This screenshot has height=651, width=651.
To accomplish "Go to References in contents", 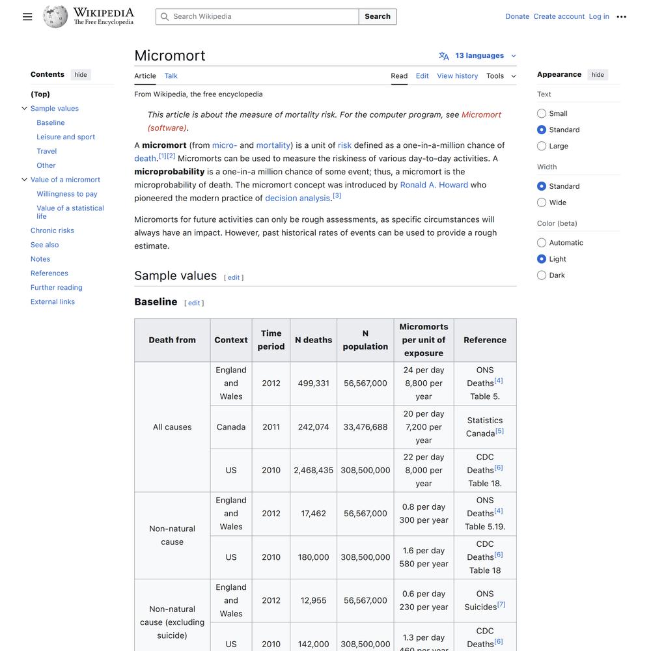I will (x=49, y=273).
